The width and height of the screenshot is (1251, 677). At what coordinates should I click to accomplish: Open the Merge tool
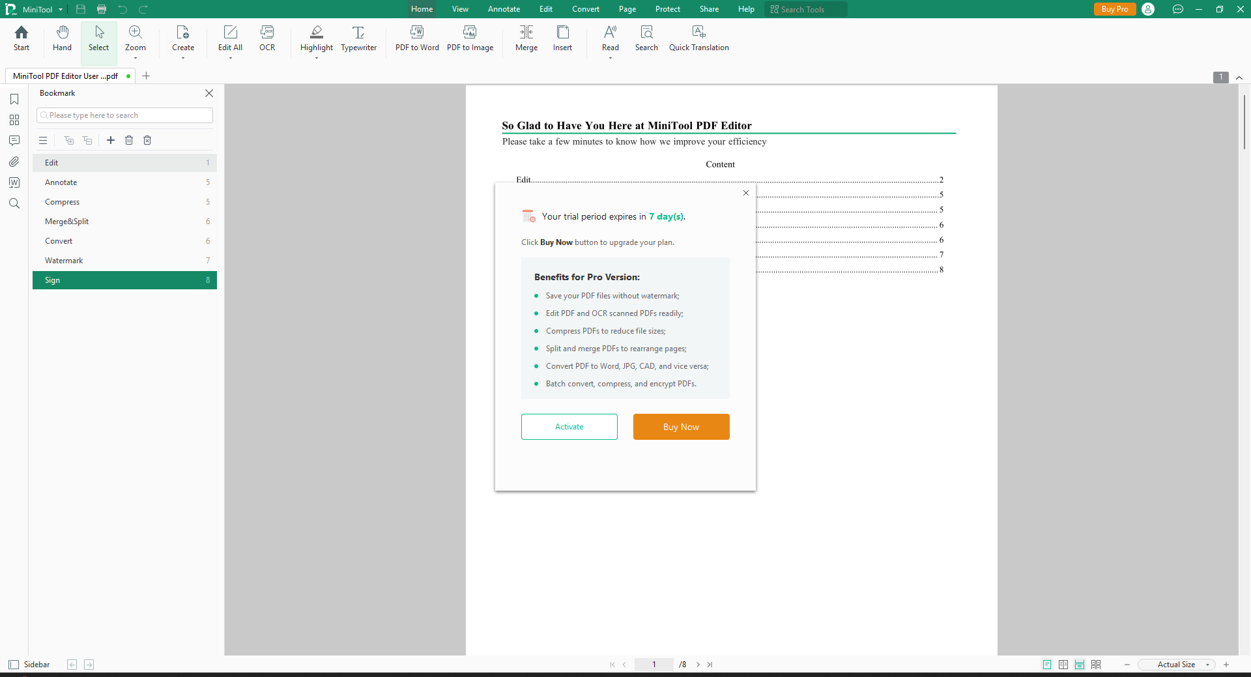point(526,39)
